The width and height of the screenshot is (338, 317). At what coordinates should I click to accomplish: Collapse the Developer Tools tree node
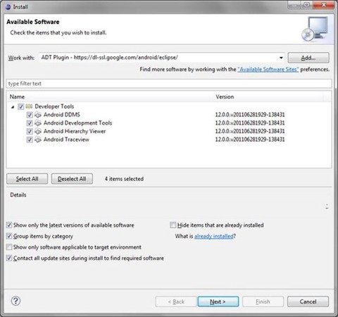13,107
